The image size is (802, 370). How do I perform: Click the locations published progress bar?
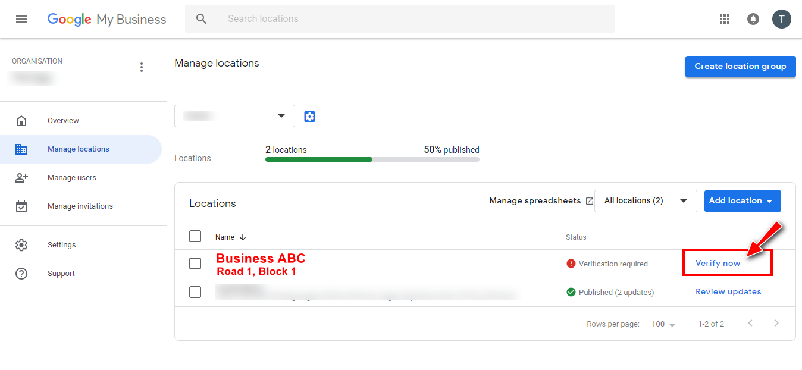pyautogui.click(x=372, y=159)
